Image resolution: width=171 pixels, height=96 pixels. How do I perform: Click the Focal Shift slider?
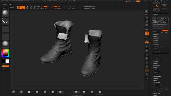(x=76, y=6)
